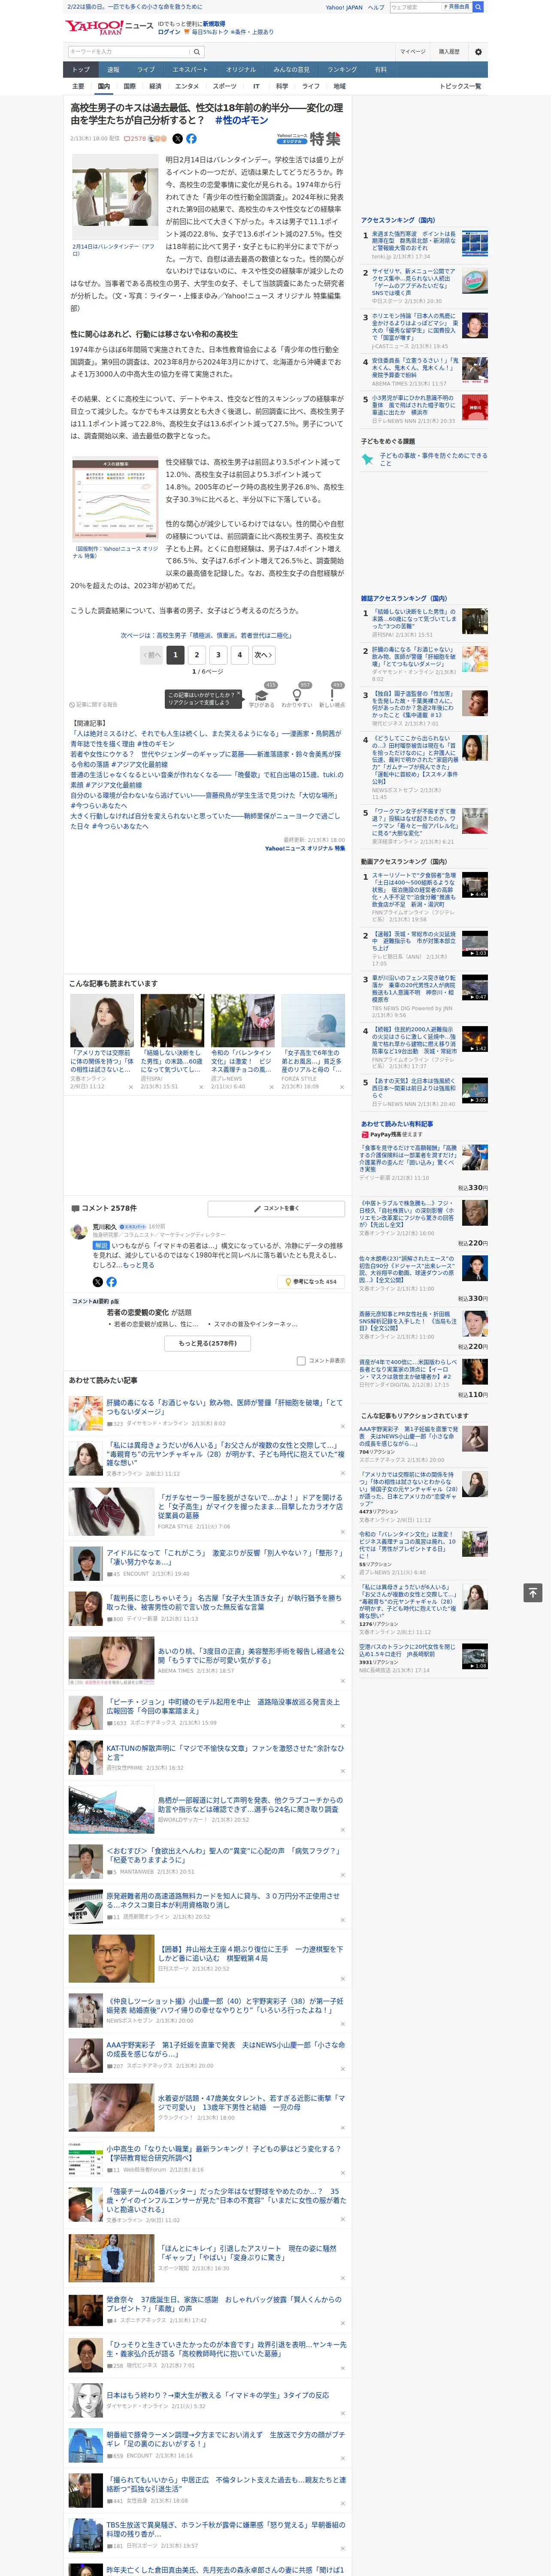Click the #性のギモン hashtag link
The height and width of the screenshot is (2576, 551).
point(241,120)
